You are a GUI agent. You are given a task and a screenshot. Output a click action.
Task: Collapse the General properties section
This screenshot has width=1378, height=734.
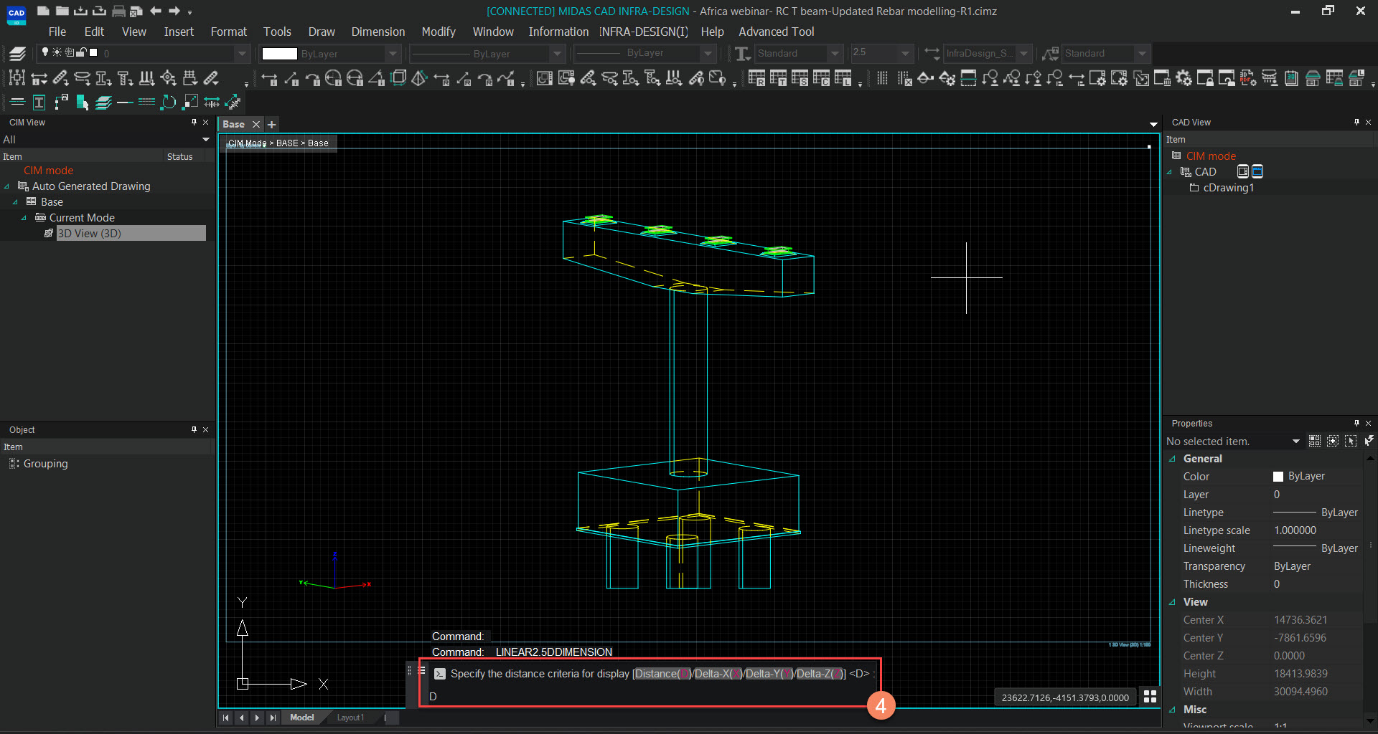coord(1173,459)
